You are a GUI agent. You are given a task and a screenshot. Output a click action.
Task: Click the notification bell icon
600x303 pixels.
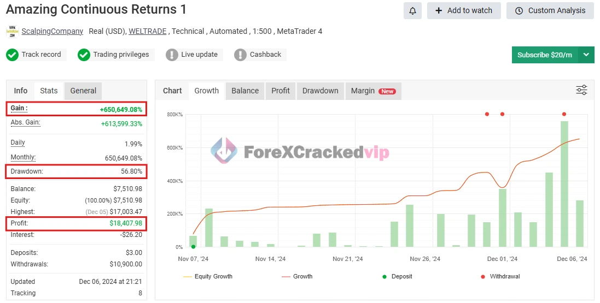coord(412,10)
